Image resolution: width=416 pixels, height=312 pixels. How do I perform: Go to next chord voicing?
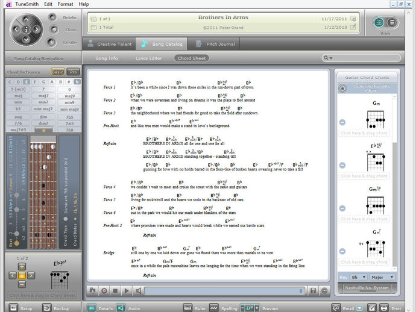pos(31,276)
